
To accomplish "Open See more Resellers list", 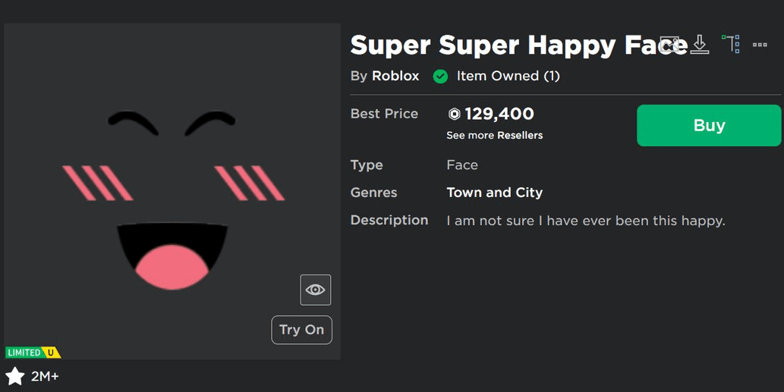I will pos(495,135).
